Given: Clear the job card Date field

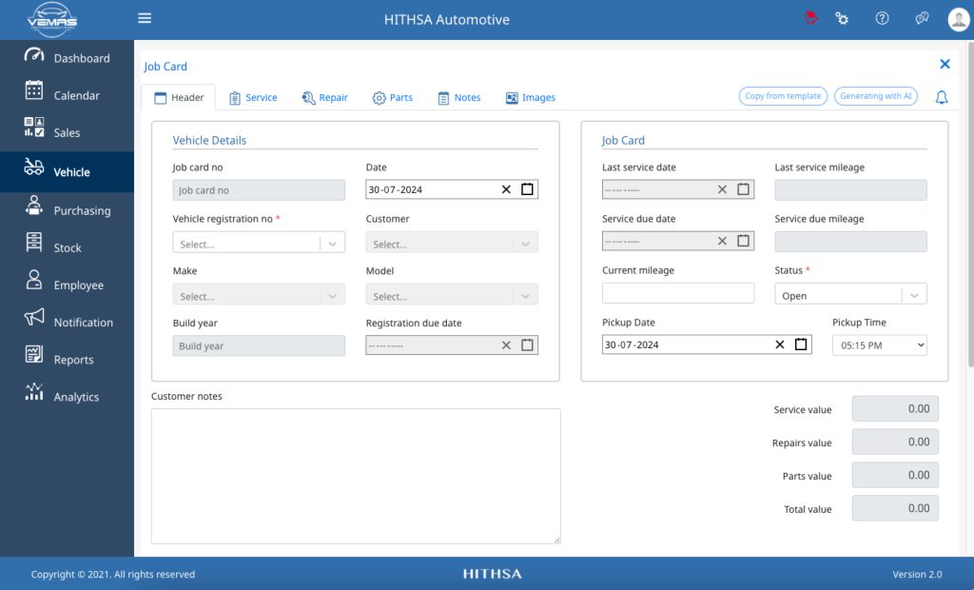Looking at the screenshot, I should click(506, 189).
